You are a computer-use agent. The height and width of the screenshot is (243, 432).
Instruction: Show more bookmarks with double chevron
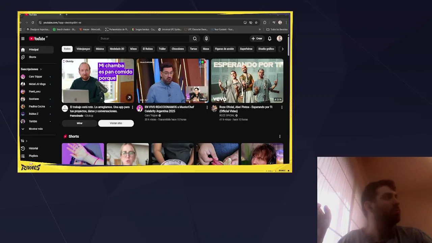click(x=260, y=29)
